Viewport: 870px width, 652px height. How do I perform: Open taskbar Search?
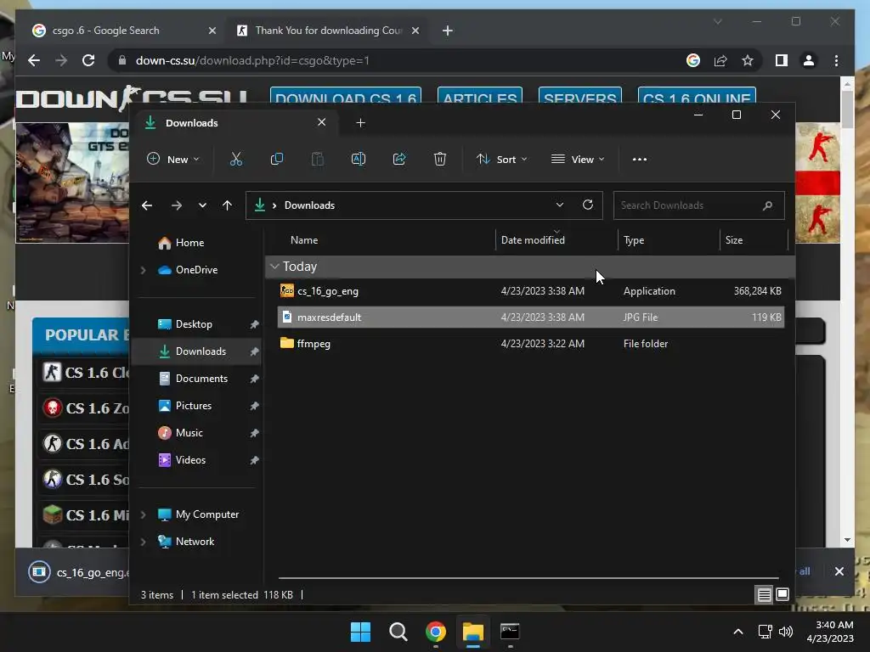point(398,632)
